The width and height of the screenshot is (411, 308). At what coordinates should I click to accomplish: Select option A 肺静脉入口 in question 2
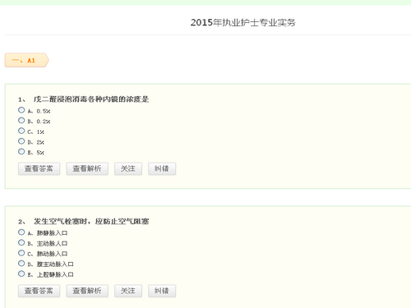pos(21,232)
